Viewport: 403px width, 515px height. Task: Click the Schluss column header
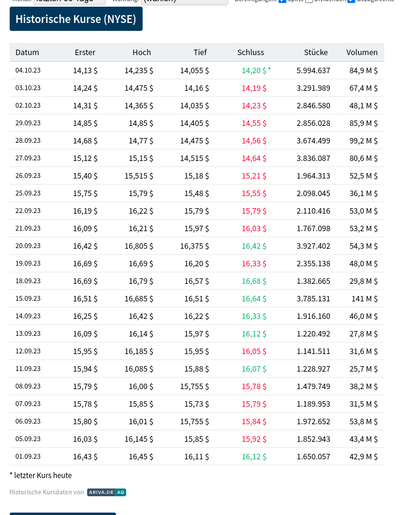click(x=251, y=52)
